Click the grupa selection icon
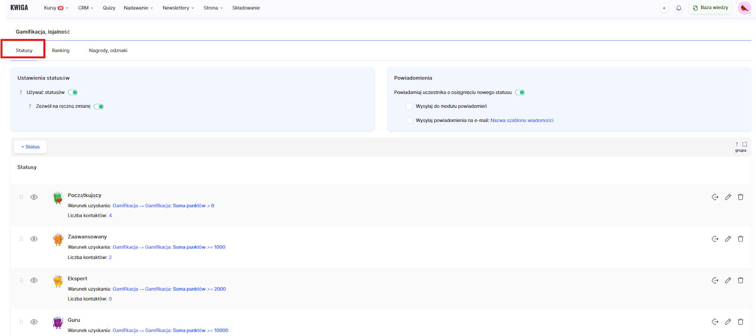Viewport: 756px width, 336px height. pos(744,144)
